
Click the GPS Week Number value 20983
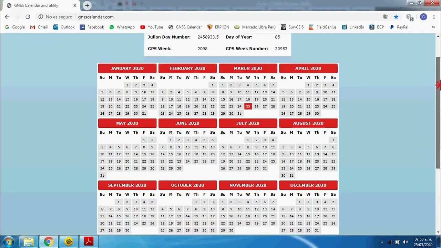[x=281, y=49]
